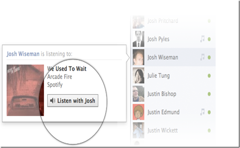Click Julie Tung's profile picture
This screenshot has height=148, width=240.
(x=138, y=76)
